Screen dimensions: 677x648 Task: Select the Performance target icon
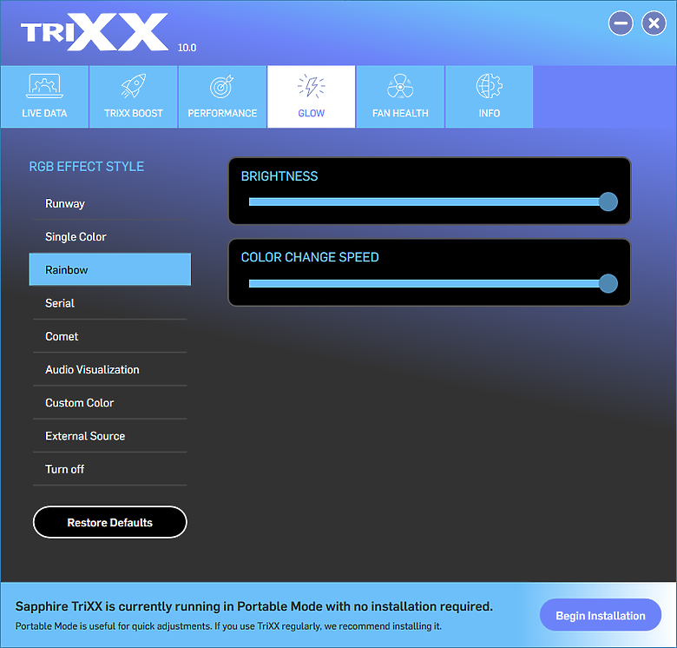pyautogui.click(x=222, y=86)
